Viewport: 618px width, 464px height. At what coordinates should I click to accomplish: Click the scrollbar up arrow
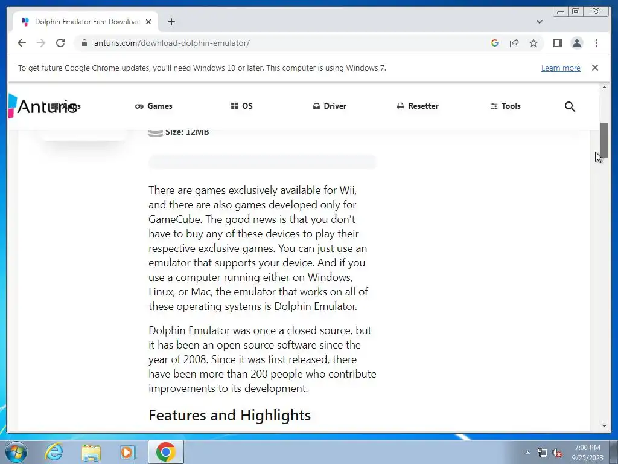(x=604, y=87)
